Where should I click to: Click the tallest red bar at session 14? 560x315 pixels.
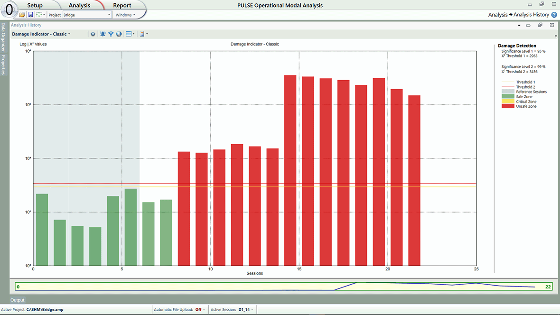coord(290,170)
